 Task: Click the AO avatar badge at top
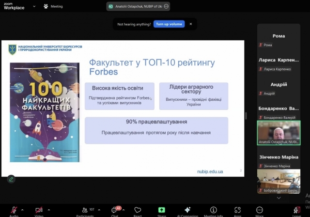point(111,6)
